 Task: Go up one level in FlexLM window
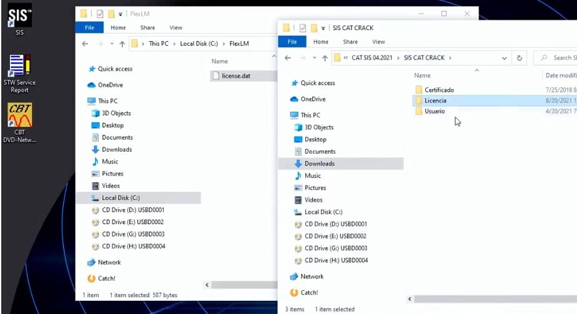122,44
